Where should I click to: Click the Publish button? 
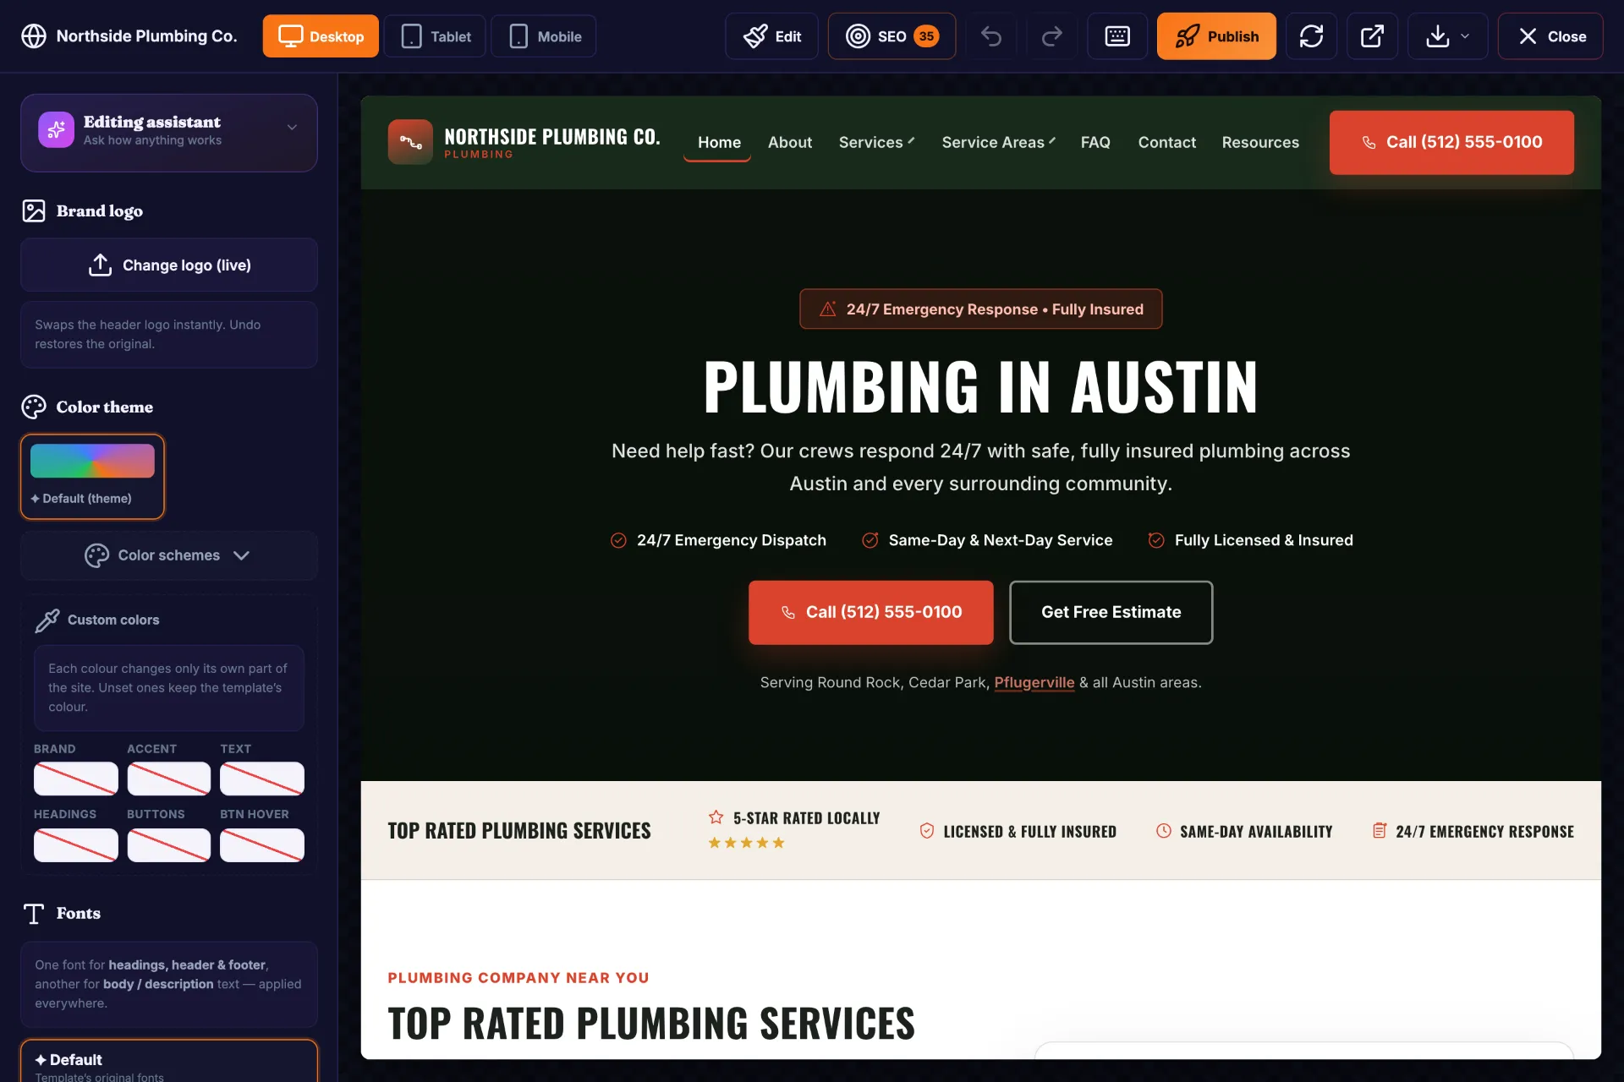1216,36
